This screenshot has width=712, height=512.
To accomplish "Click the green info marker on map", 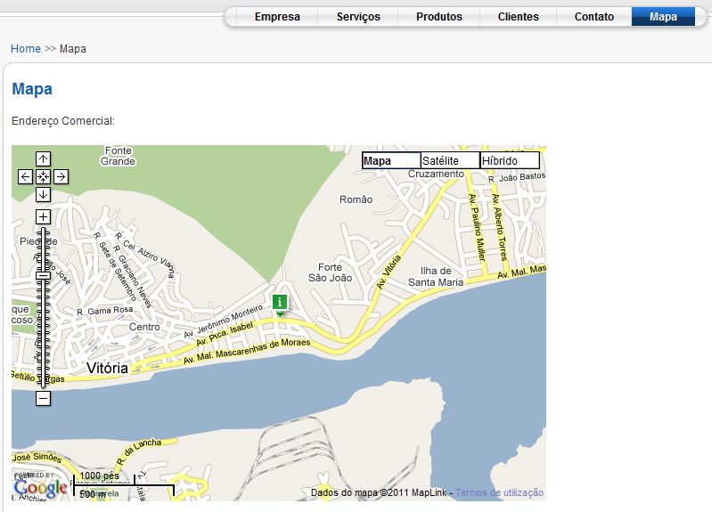I will point(280,304).
